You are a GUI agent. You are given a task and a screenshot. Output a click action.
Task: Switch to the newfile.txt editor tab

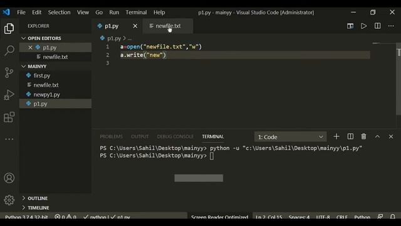(168, 26)
